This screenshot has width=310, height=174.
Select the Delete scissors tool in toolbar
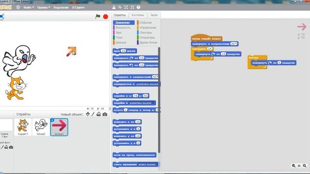click(x=120, y=7)
